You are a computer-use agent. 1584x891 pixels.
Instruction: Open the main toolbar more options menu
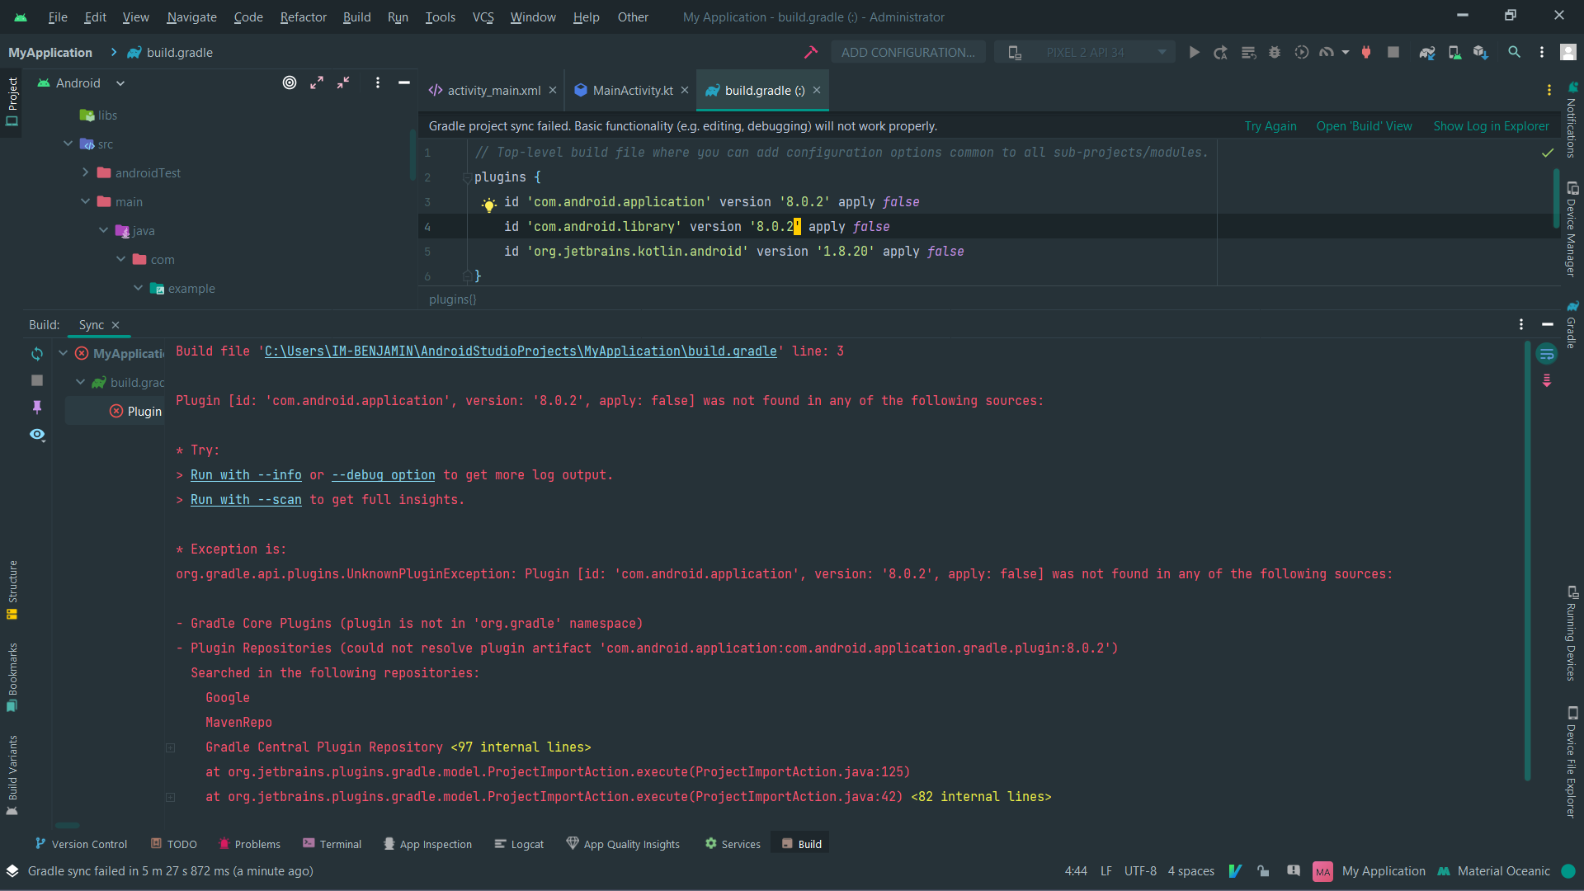(1542, 52)
